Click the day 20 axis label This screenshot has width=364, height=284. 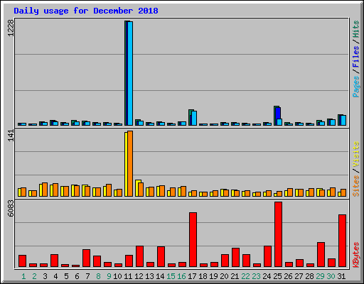pyautogui.click(x=224, y=276)
